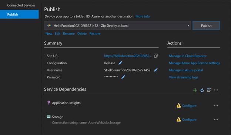Add a service dependency with the green plus
Image resolution: width=231 pixels, height=135 pixels.
tap(195, 90)
